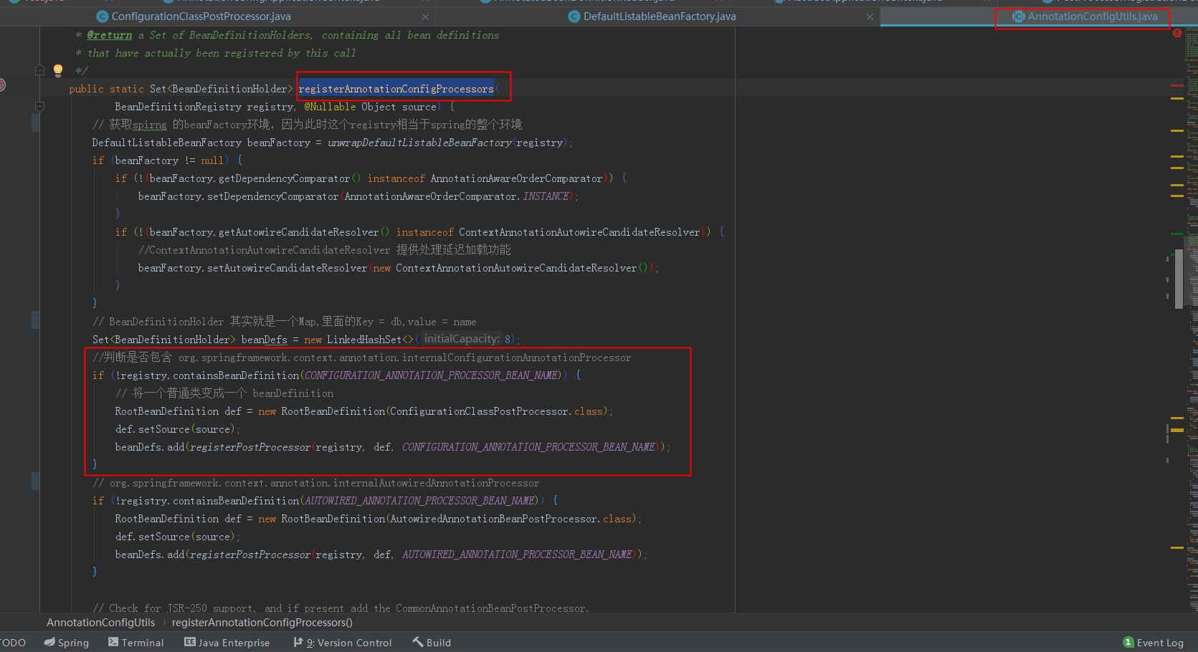Open the Event Log from the status bar
1198x652 pixels.
coord(1153,642)
